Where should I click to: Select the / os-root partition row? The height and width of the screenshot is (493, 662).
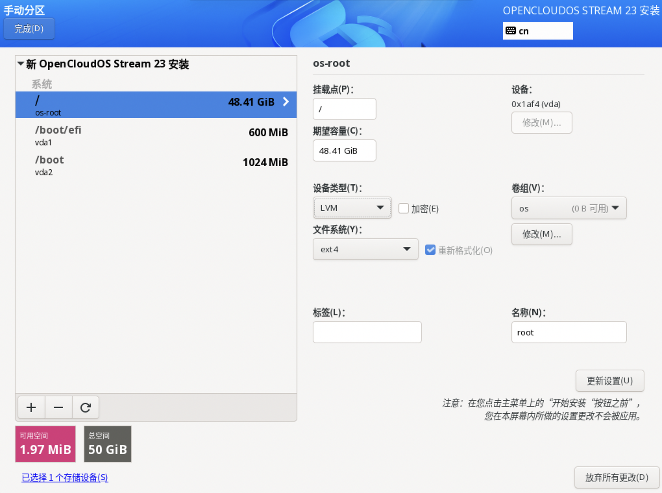click(x=156, y=105)
